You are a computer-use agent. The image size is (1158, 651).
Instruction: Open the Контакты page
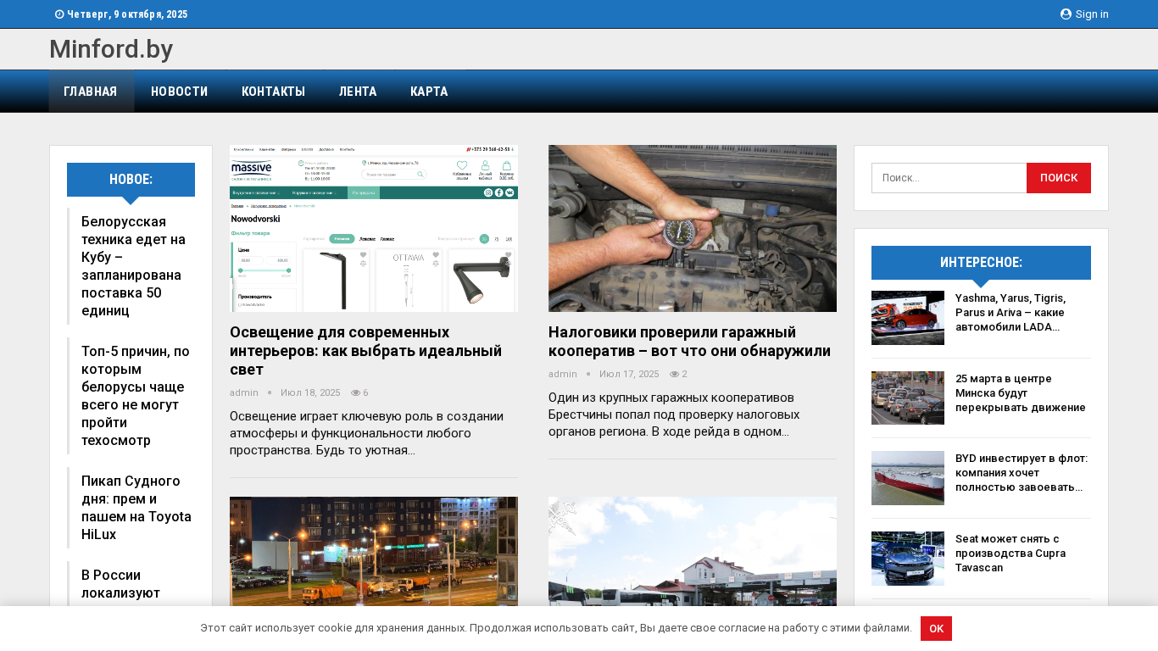pos(273,92)
